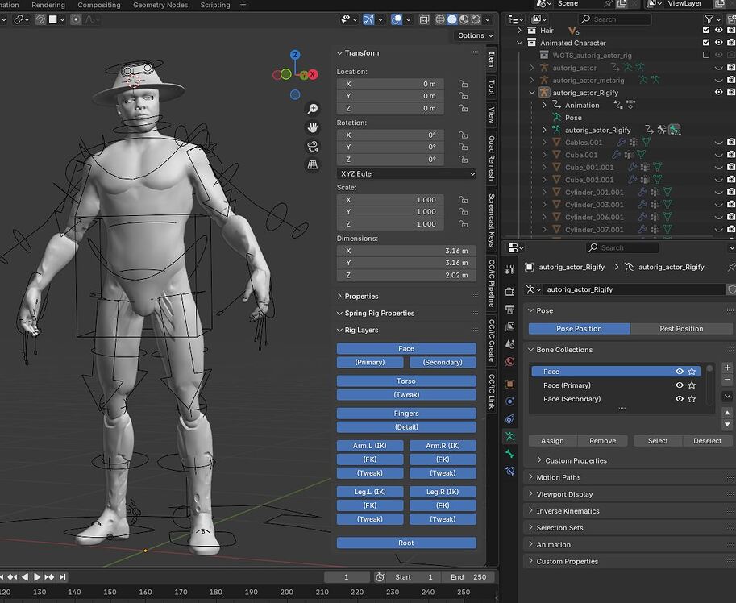
Task: Open the viewport Options dropdown
Action: [475, 35]
